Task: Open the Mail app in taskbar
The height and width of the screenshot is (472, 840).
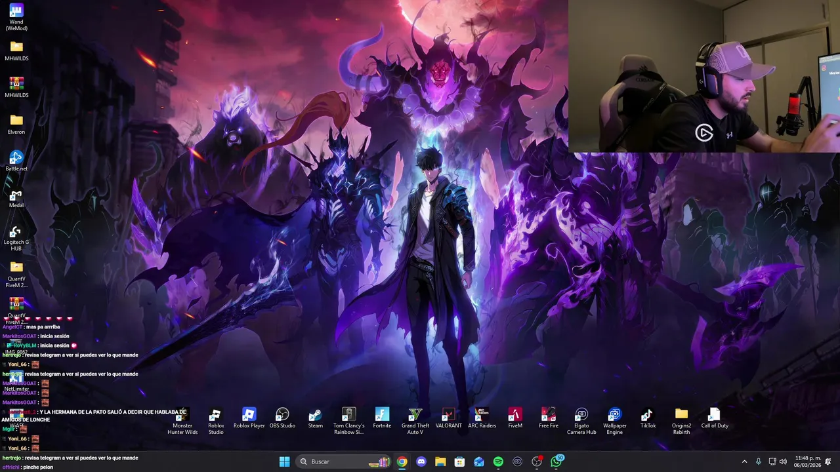Action: 479,462
